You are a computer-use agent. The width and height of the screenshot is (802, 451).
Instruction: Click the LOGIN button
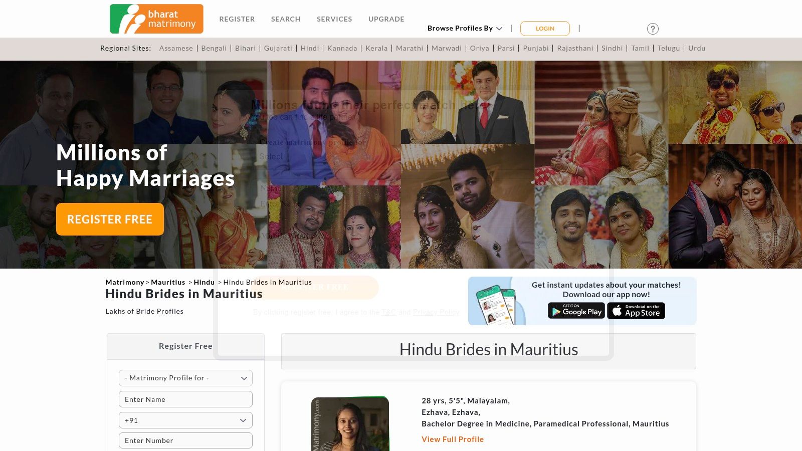click(545, 29)
